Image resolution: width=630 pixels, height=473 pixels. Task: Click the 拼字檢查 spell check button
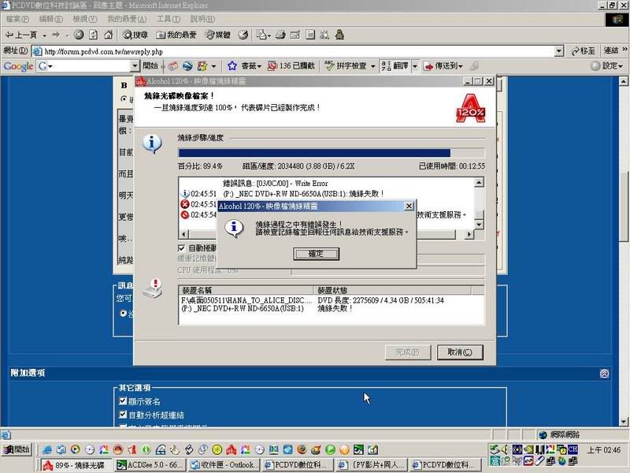click(346, 66)
